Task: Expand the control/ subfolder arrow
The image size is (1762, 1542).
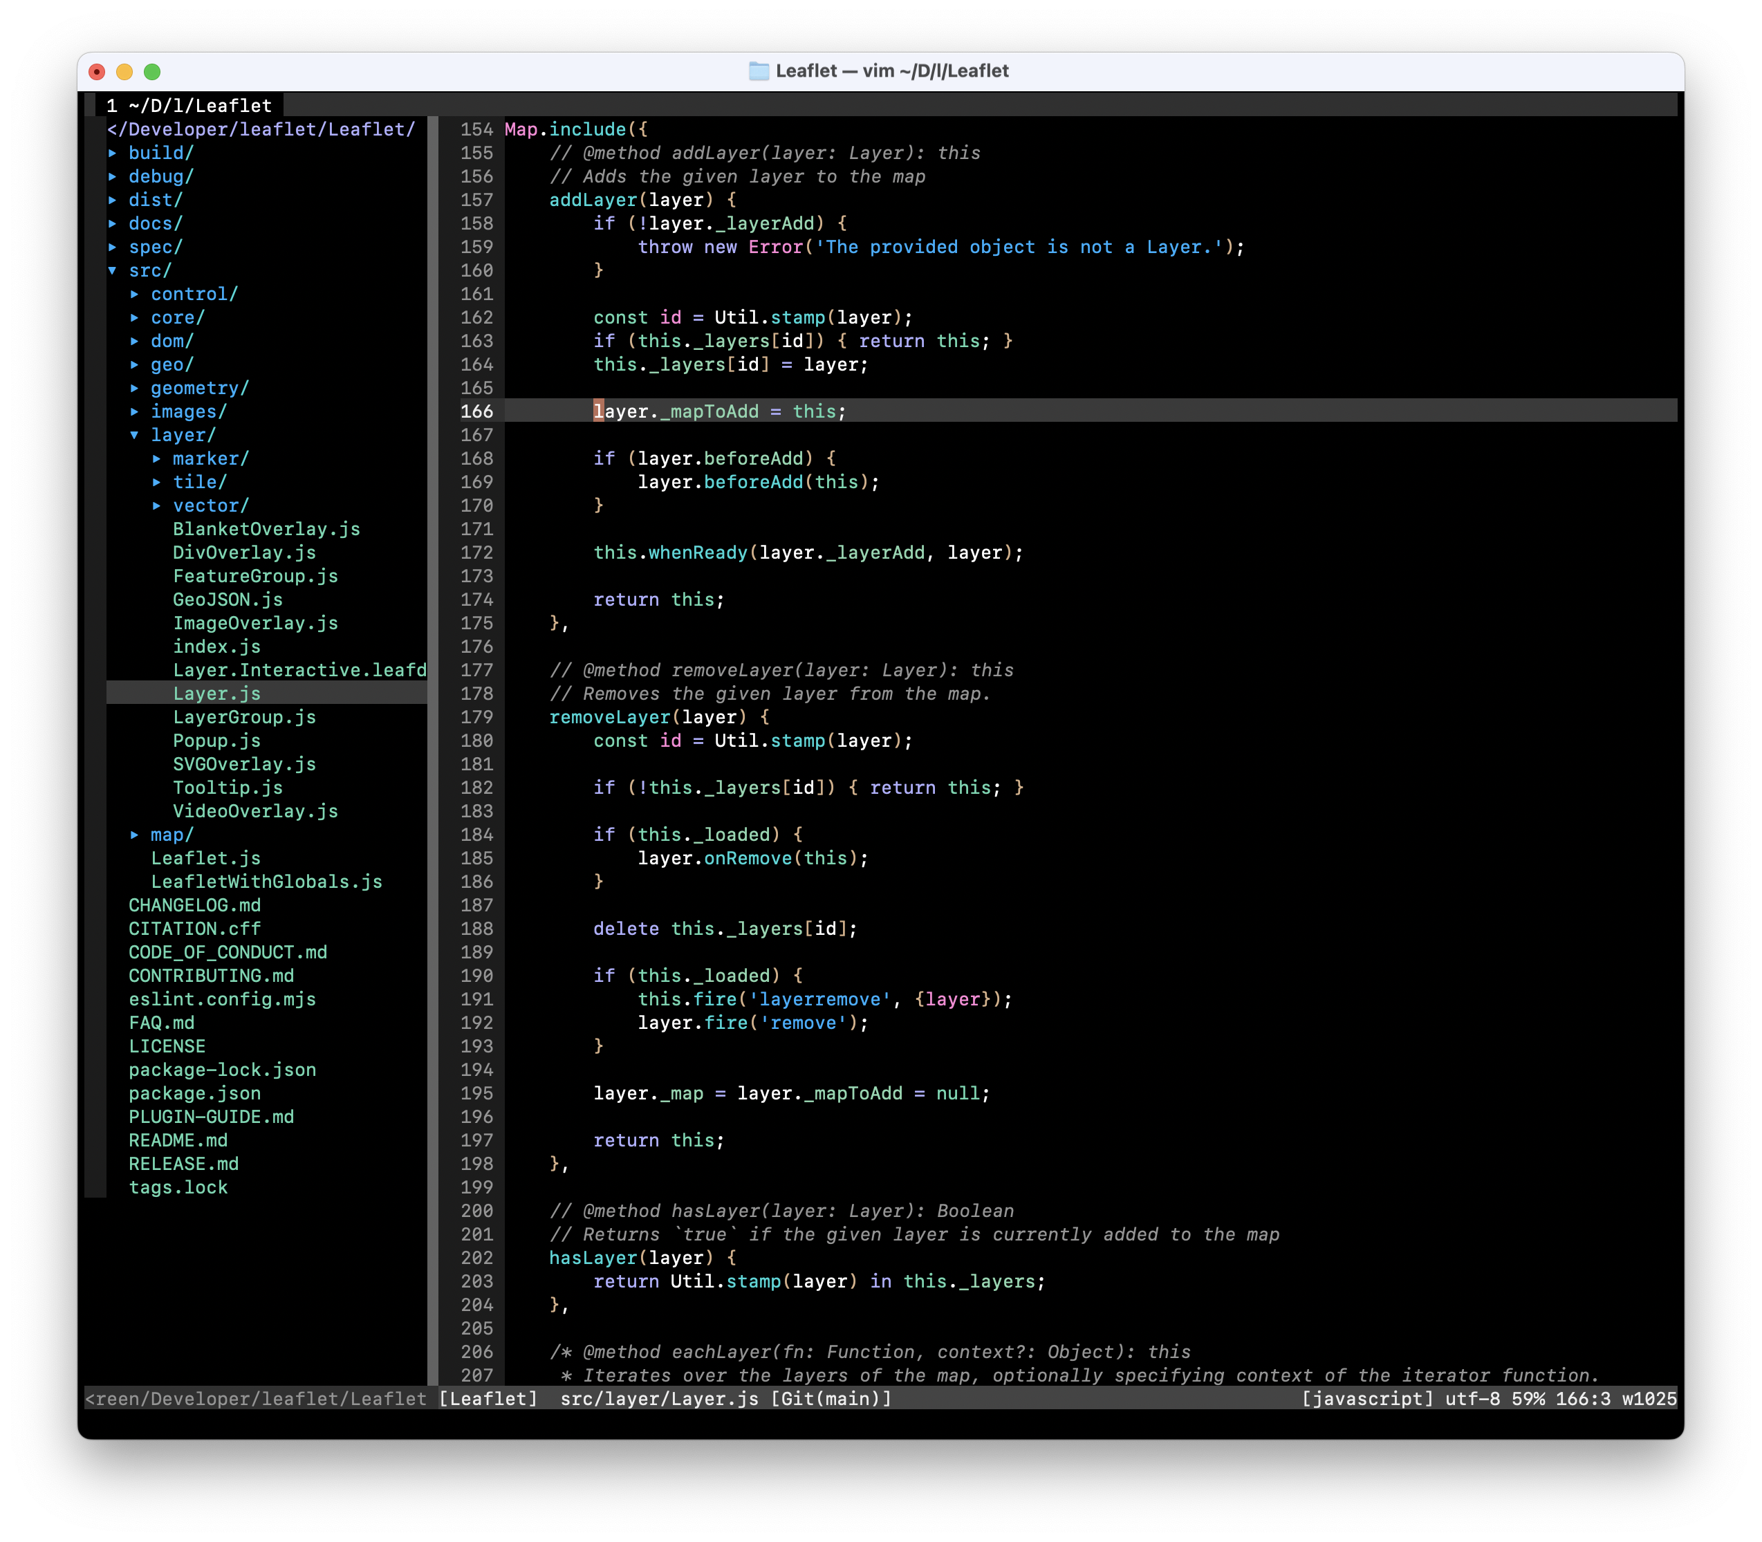Action: point(135,295)
